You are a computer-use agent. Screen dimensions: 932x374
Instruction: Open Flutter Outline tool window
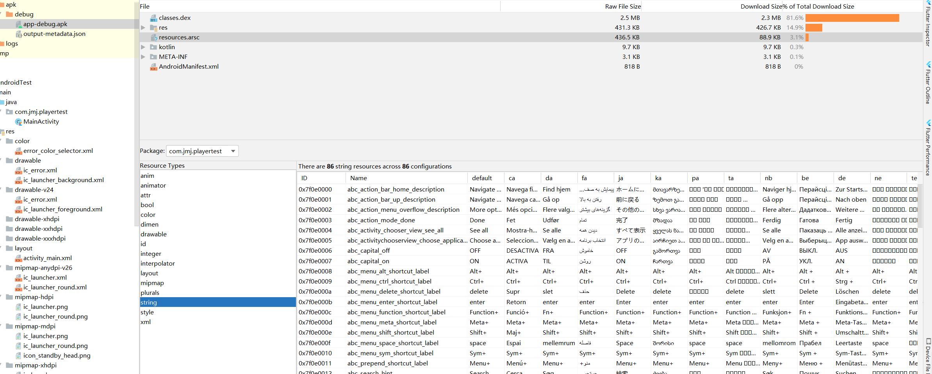[x=928, y=83]
